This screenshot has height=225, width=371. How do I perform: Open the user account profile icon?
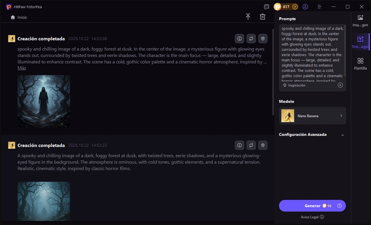coord(305,7)
